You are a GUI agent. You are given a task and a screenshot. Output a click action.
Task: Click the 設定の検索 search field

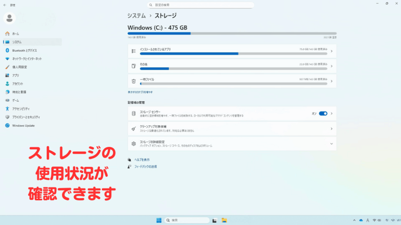(200, 5)
